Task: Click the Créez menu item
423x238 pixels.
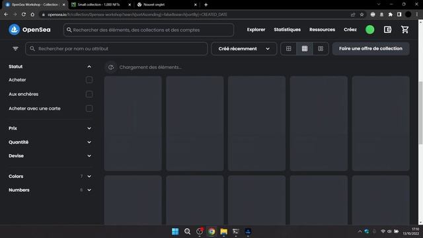Action: (x=350, y=30)
